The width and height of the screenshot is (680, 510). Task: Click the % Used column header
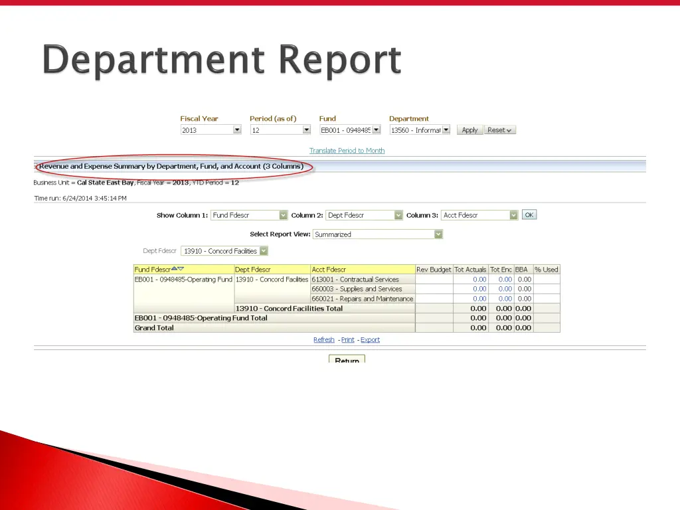(x=547, y=270)
